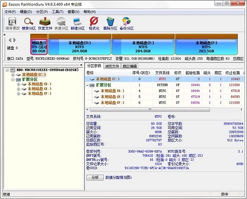Click the 起始柱面 column header
This screenshot has width=247, height=199.
(x=193, y=73)
